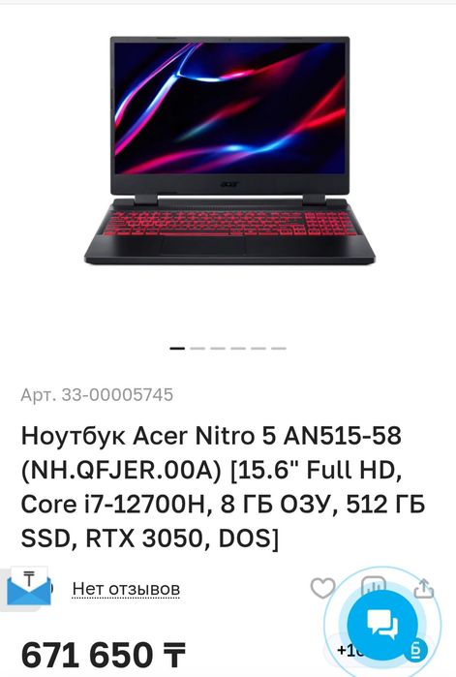Screen dimensions: 456x677
Task: Open the 'Нет отзывов' reviews link
Action: 126,589
